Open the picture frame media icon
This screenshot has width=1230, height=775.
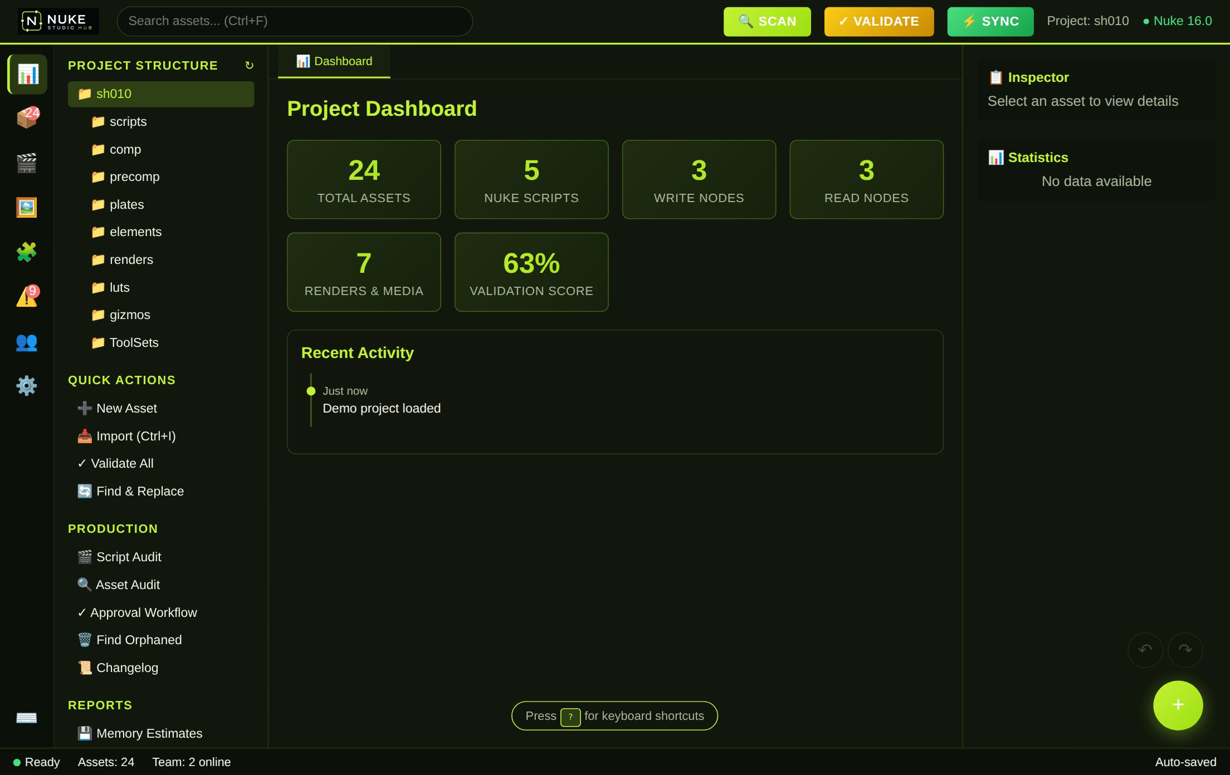point(27,207)
